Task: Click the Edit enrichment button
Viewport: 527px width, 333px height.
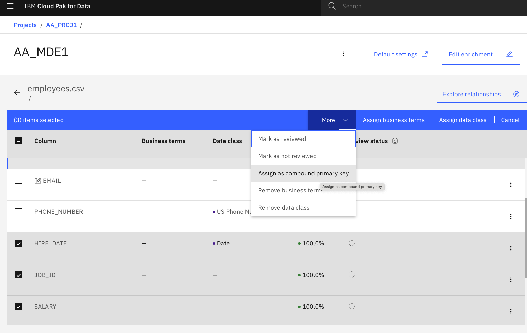Action: click(x=481, y=54)
